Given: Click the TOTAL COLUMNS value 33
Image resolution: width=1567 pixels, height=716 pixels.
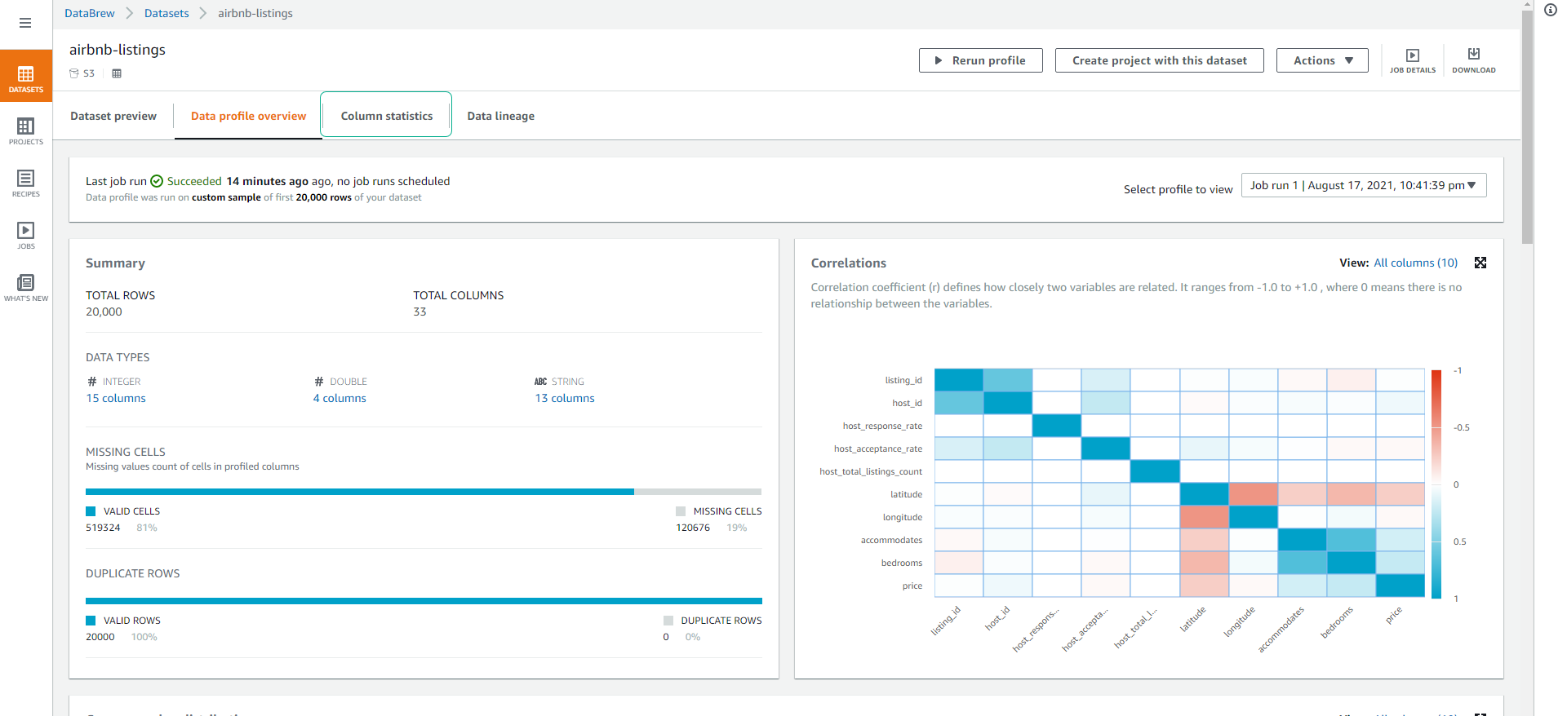Looking at the screenshot, I should pos(419,312).
